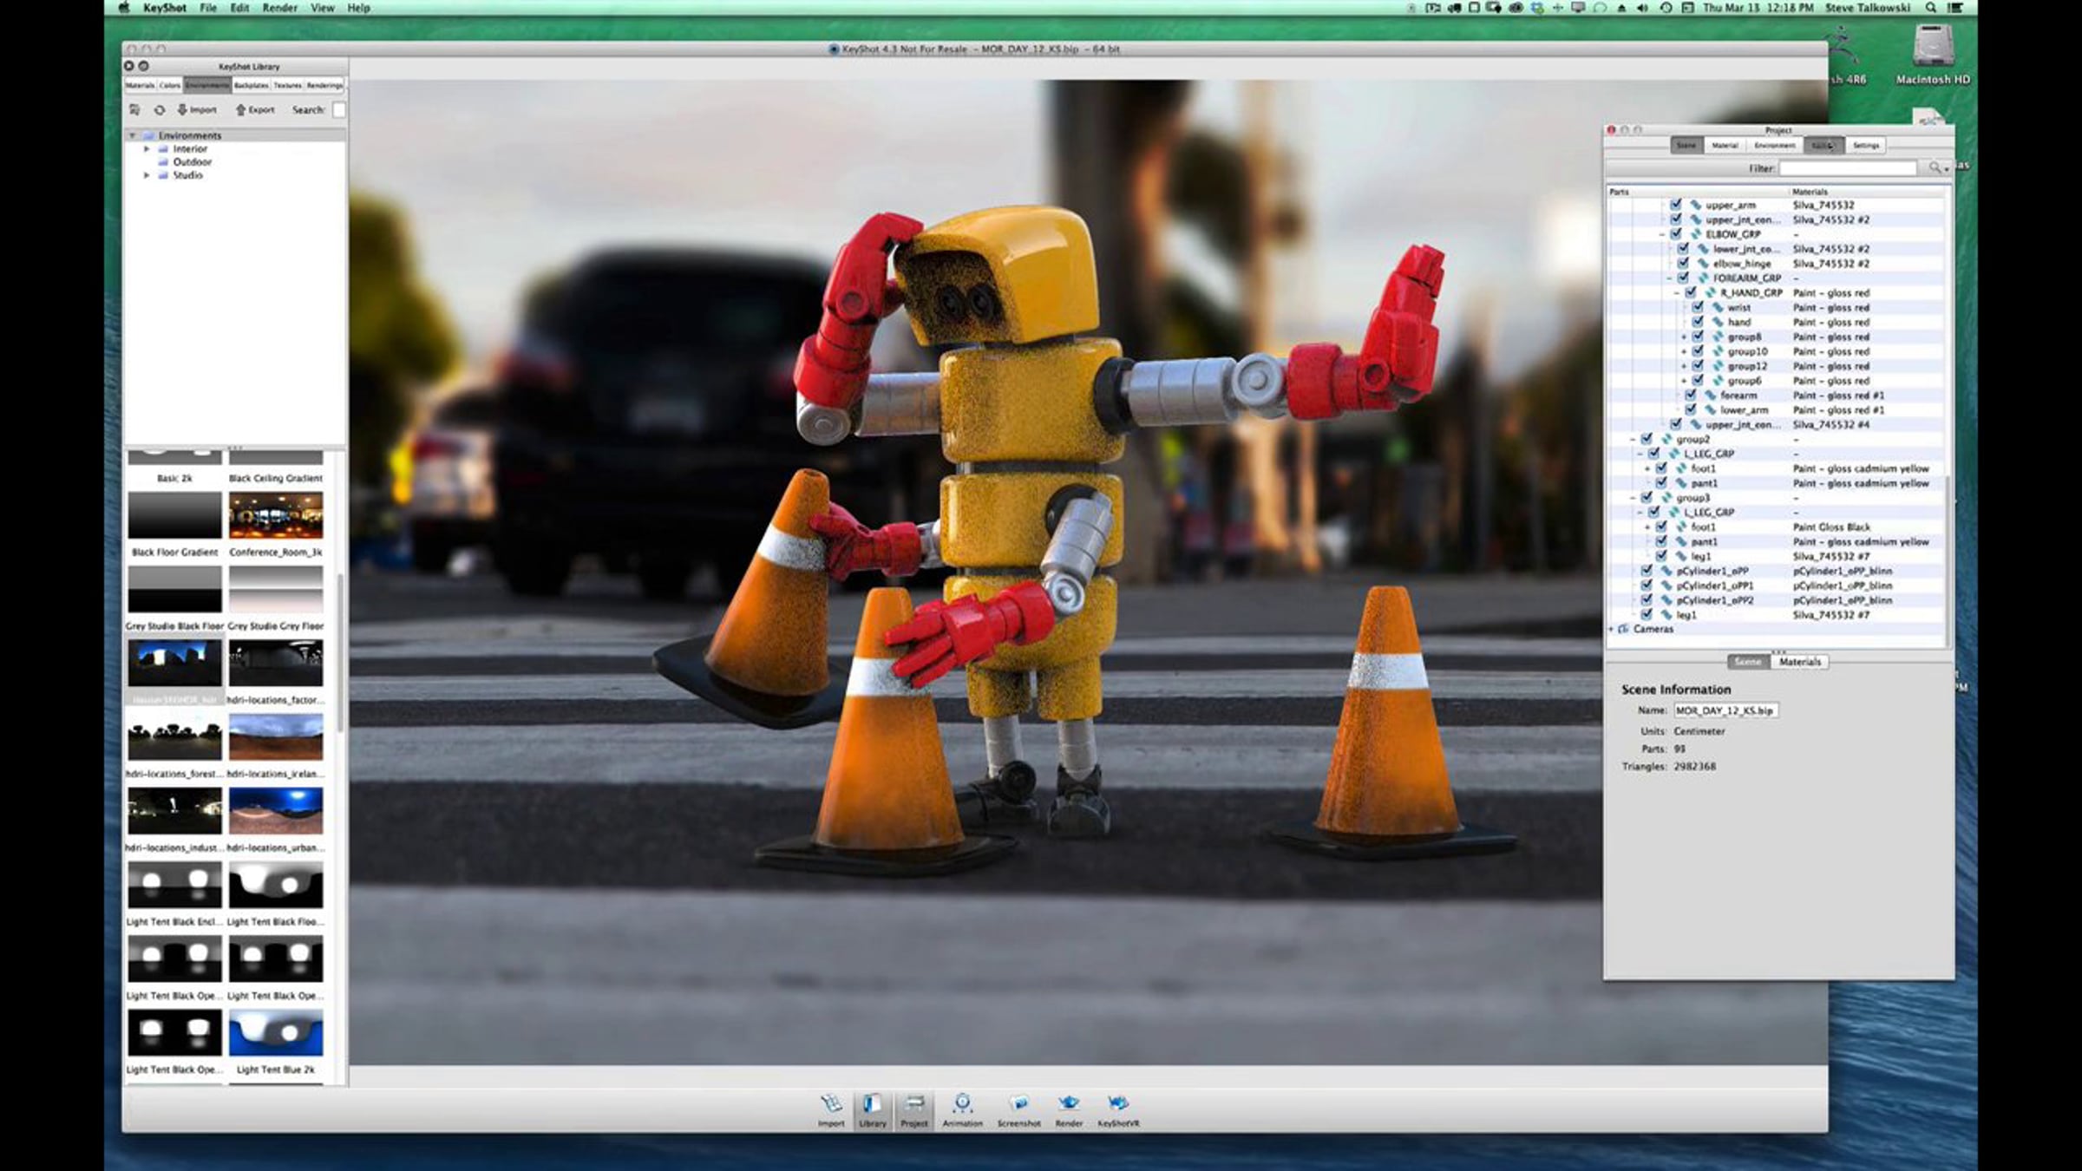Screen dimensions: 2082x1171
Task: Toggle the Library toolbar icon
Action: click(x=872, y=1104)
